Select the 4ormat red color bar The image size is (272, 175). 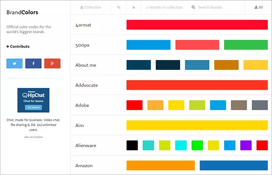click(197, 25)
